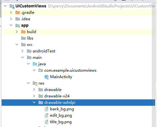Select the .gradle folder label
Viewport: 157px width, 127px height.
28,13
